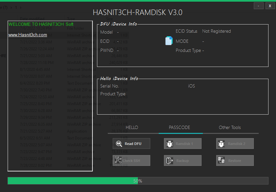The image size is (276, 192).
Task: Click the magnifier icon on Read DFU
Action: point(119,143)
